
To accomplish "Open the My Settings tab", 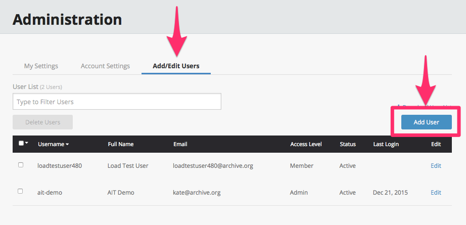I will click(41, 66).
